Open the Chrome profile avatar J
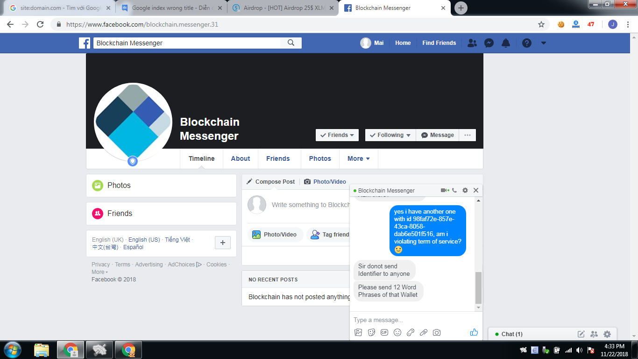 pyautogui.click(x=613, y=24)
